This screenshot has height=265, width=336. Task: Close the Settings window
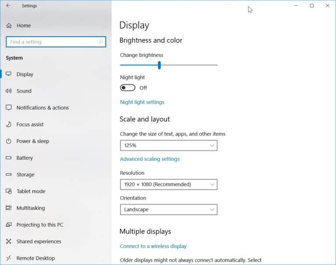coord(327,6)
